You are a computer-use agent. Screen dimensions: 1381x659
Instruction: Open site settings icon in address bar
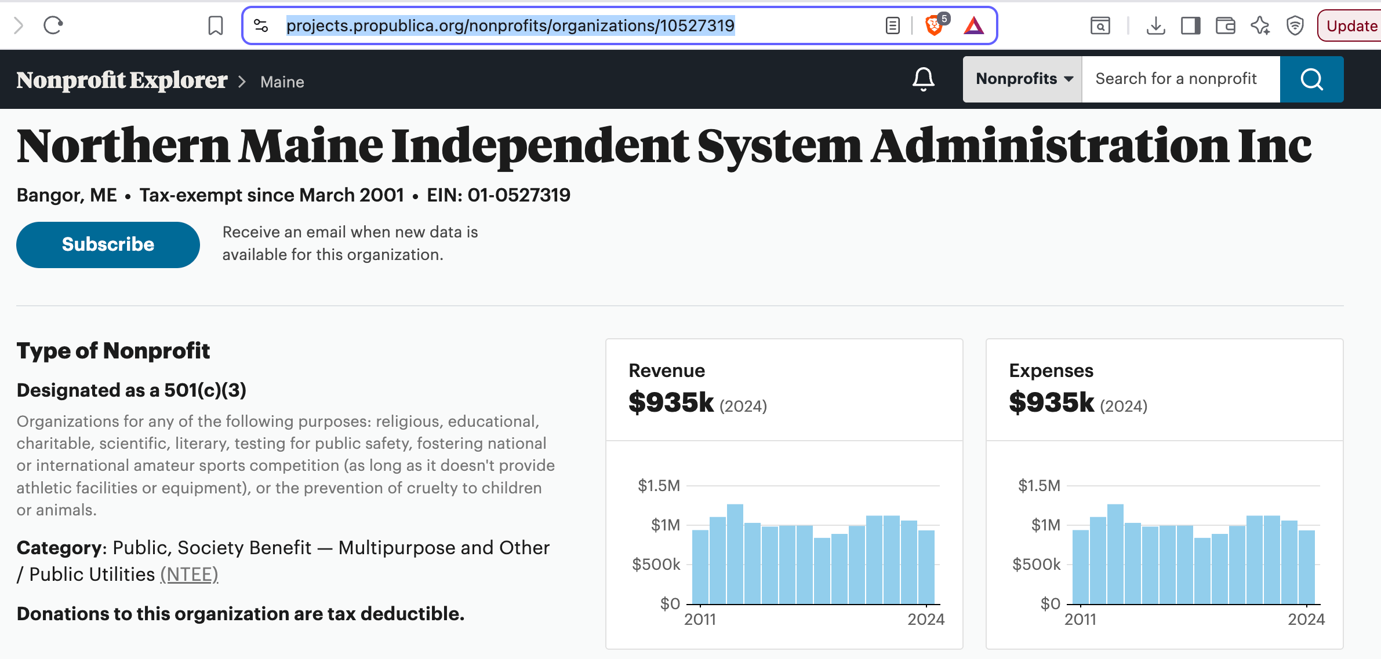pos(261,25)
